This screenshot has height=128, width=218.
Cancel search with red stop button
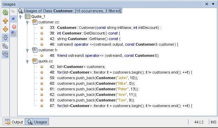[x=14, y=27]
